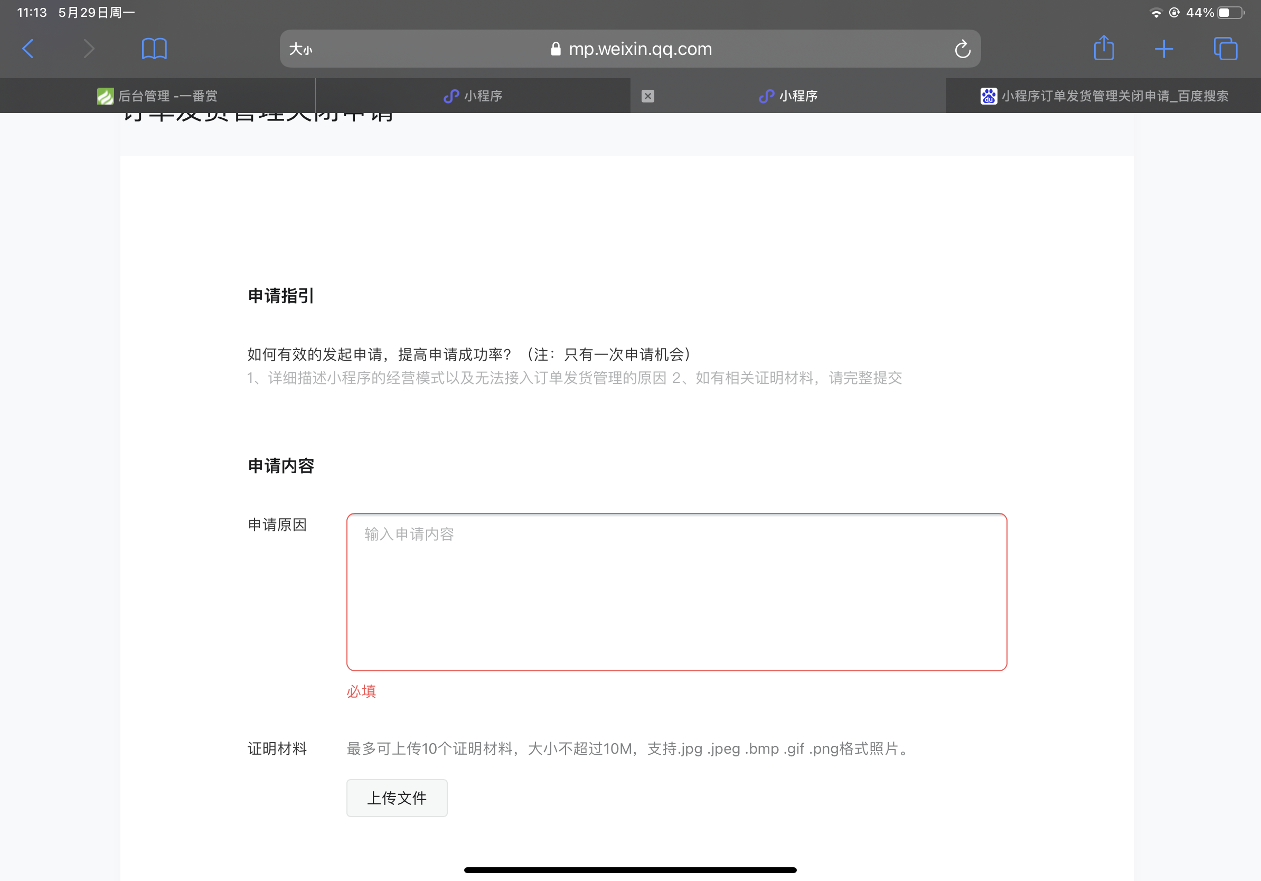Tap the Safari back arrow
This screenshot has width=1261, height=881.
pos(28,49)
